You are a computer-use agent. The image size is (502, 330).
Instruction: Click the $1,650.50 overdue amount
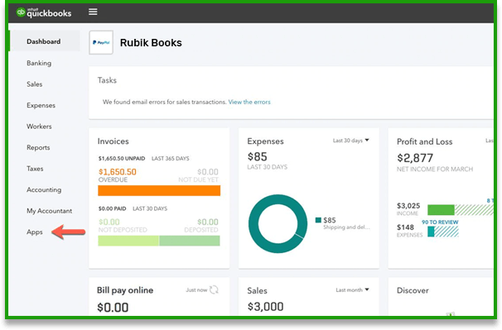pos(118,172)
